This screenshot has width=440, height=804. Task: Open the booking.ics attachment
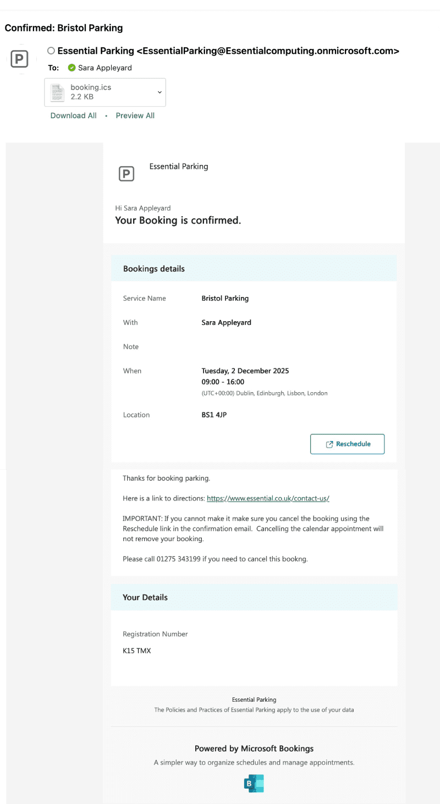point(105,92)
